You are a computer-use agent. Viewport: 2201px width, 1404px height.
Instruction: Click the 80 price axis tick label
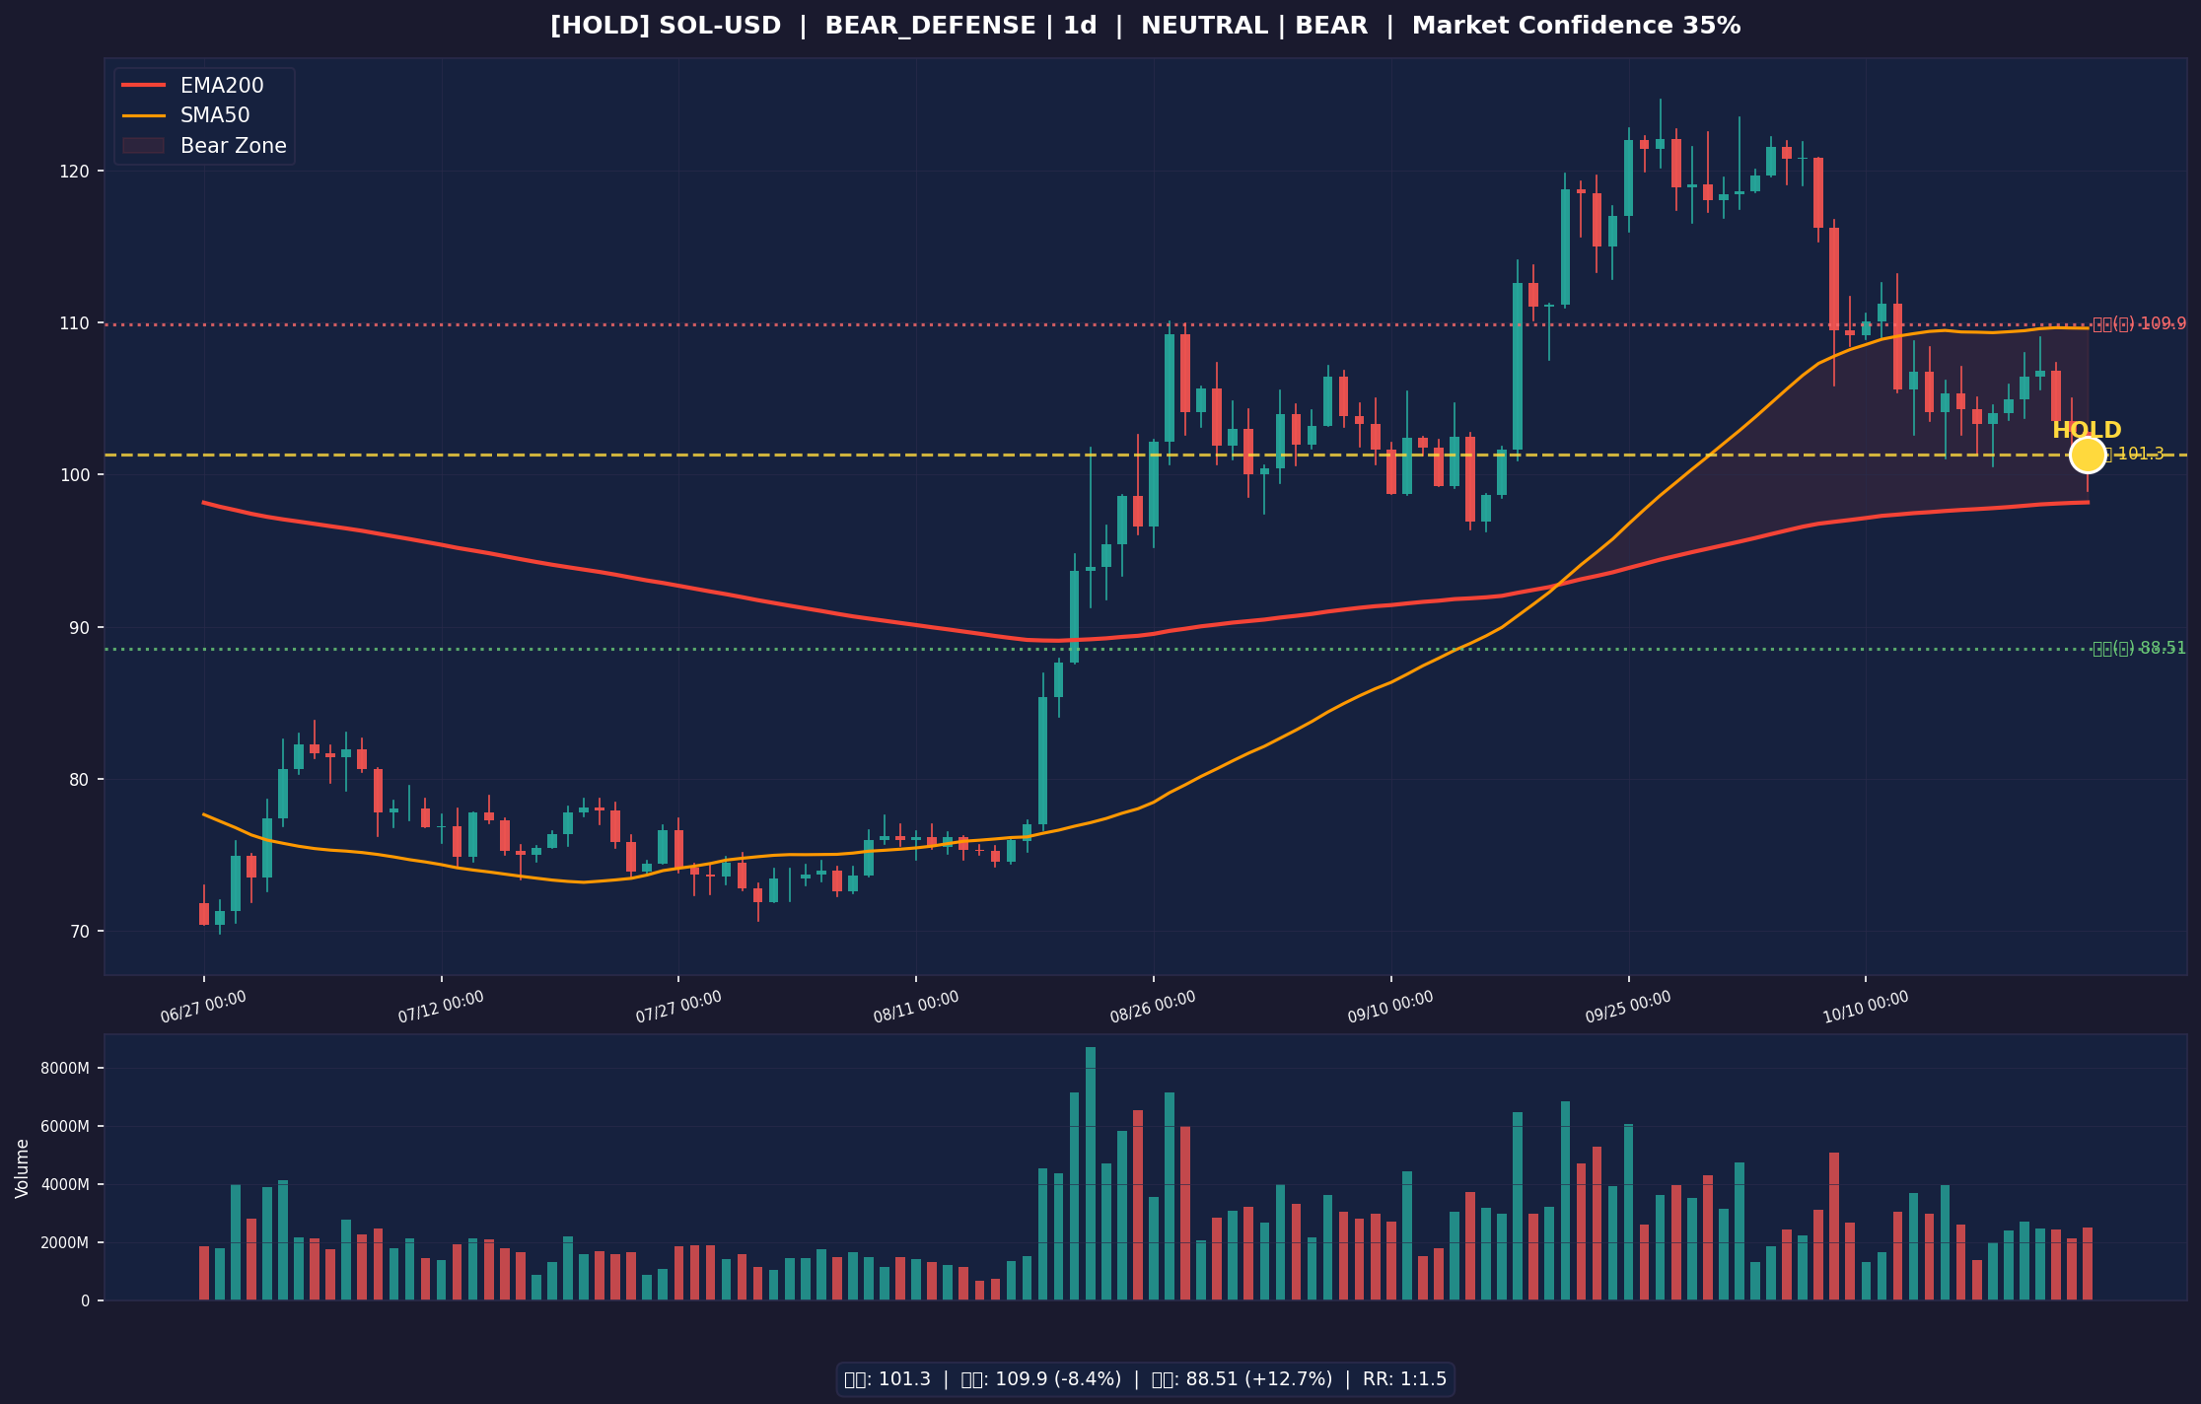(78, 779)
